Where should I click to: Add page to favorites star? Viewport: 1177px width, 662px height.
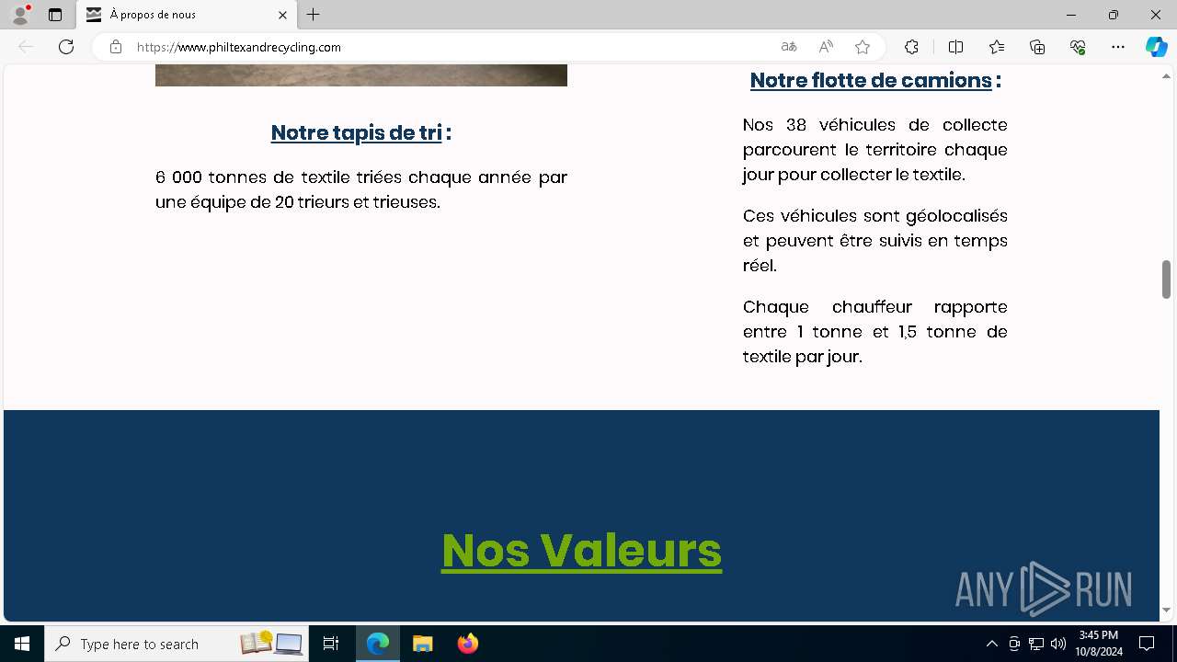click(x=863, y=47)
